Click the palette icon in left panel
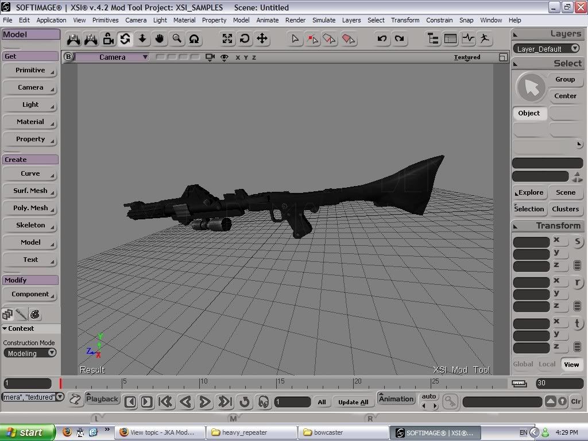Screen dimensions: 588x441 tap(35, 314)
